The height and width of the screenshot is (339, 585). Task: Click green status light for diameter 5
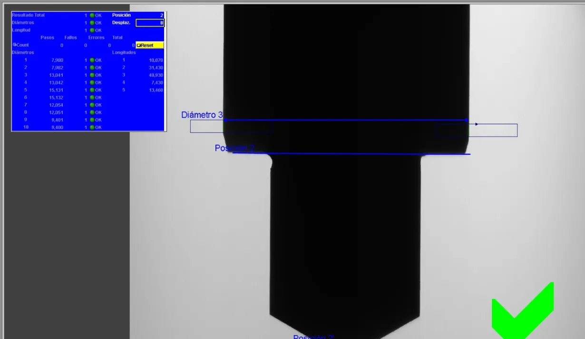point(92,90)
